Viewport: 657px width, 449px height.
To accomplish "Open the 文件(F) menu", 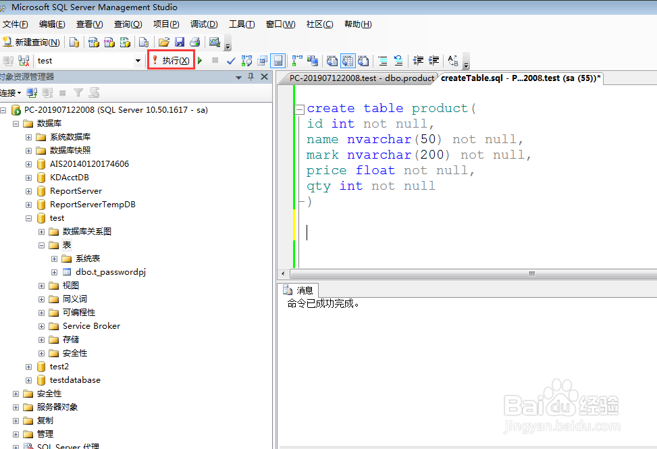I will click(x=15, y=24).
